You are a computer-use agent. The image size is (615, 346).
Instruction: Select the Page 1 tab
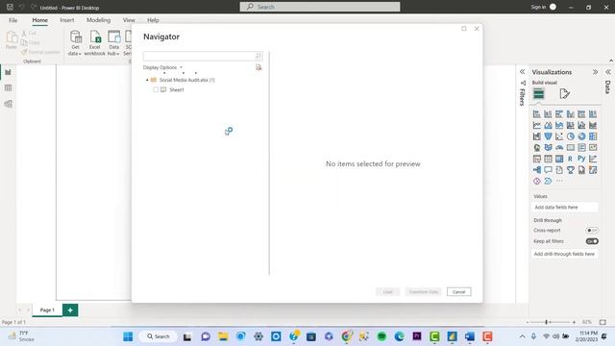(x=47, y=309)
